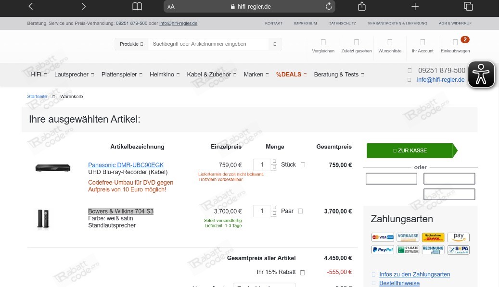Open the Safari share sheet icon
Image resolution: width=499 pixels, height=287 pixels.
[x=362, y=6]
